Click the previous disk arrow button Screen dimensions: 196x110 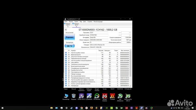[x=66, y=30]
